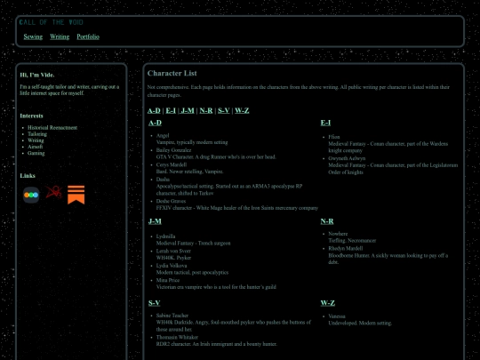Click the E-I section heading

[x=325, y=123]
